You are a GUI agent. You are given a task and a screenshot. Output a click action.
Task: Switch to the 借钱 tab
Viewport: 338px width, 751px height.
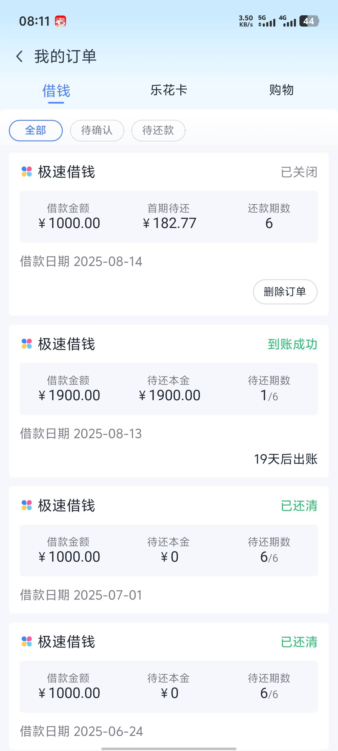56,91
